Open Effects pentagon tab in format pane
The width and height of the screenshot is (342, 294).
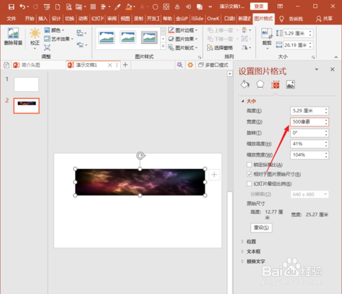[260, 85]
